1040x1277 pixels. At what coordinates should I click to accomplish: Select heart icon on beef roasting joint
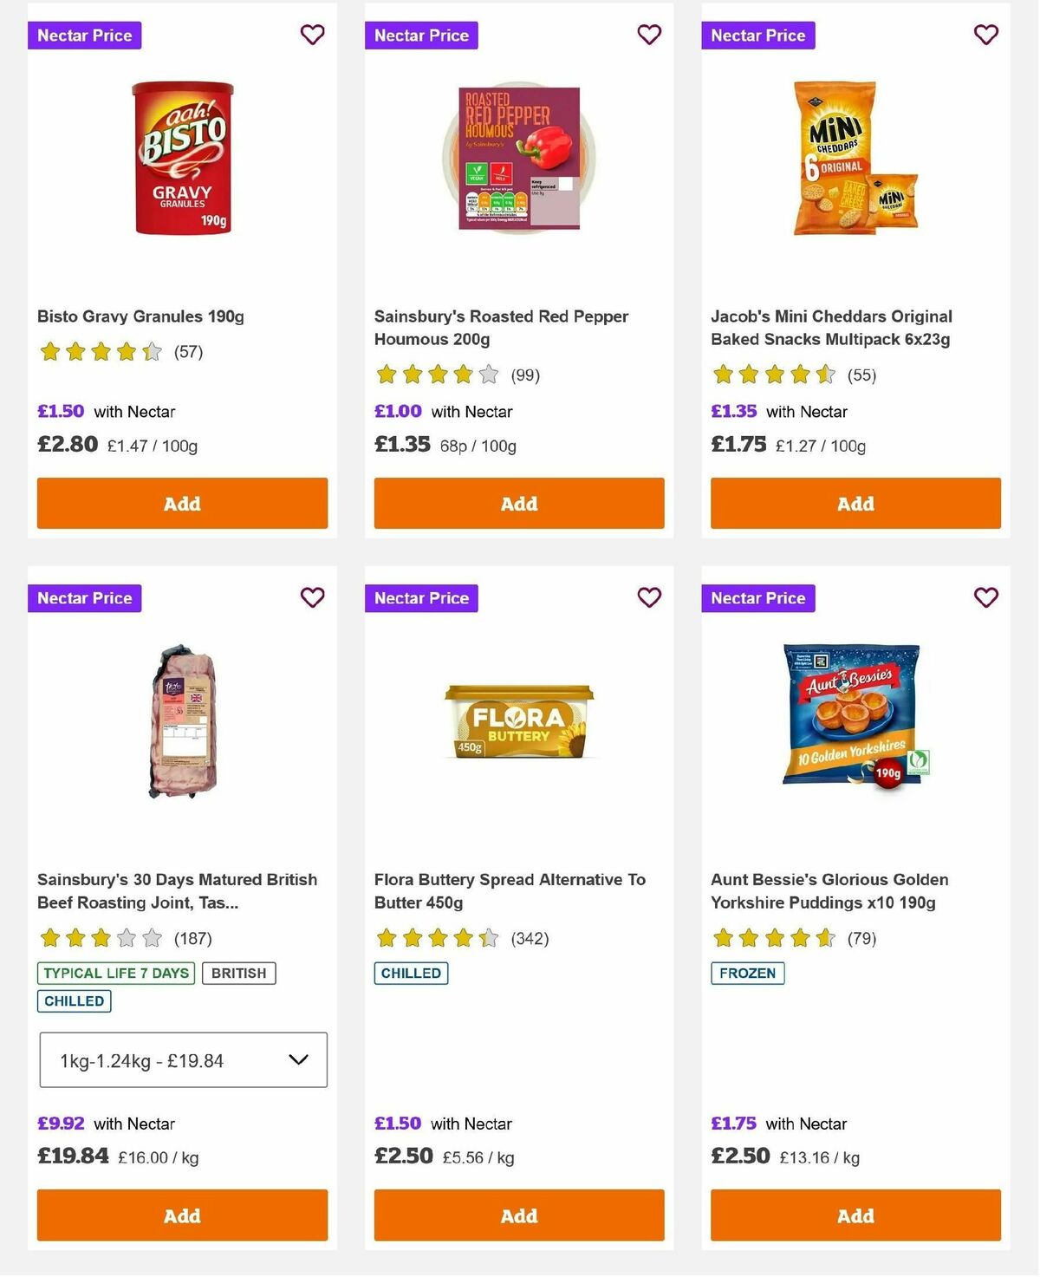pos(312,597)
